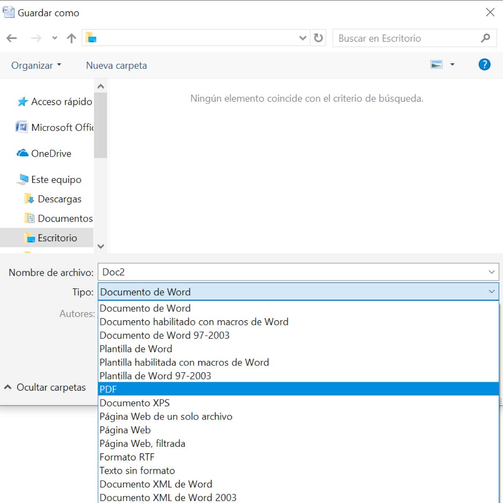
Task: Choose the Documento XML de Word option
Action: (298, 484)
